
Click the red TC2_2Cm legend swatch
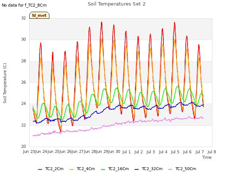point(40,169)
